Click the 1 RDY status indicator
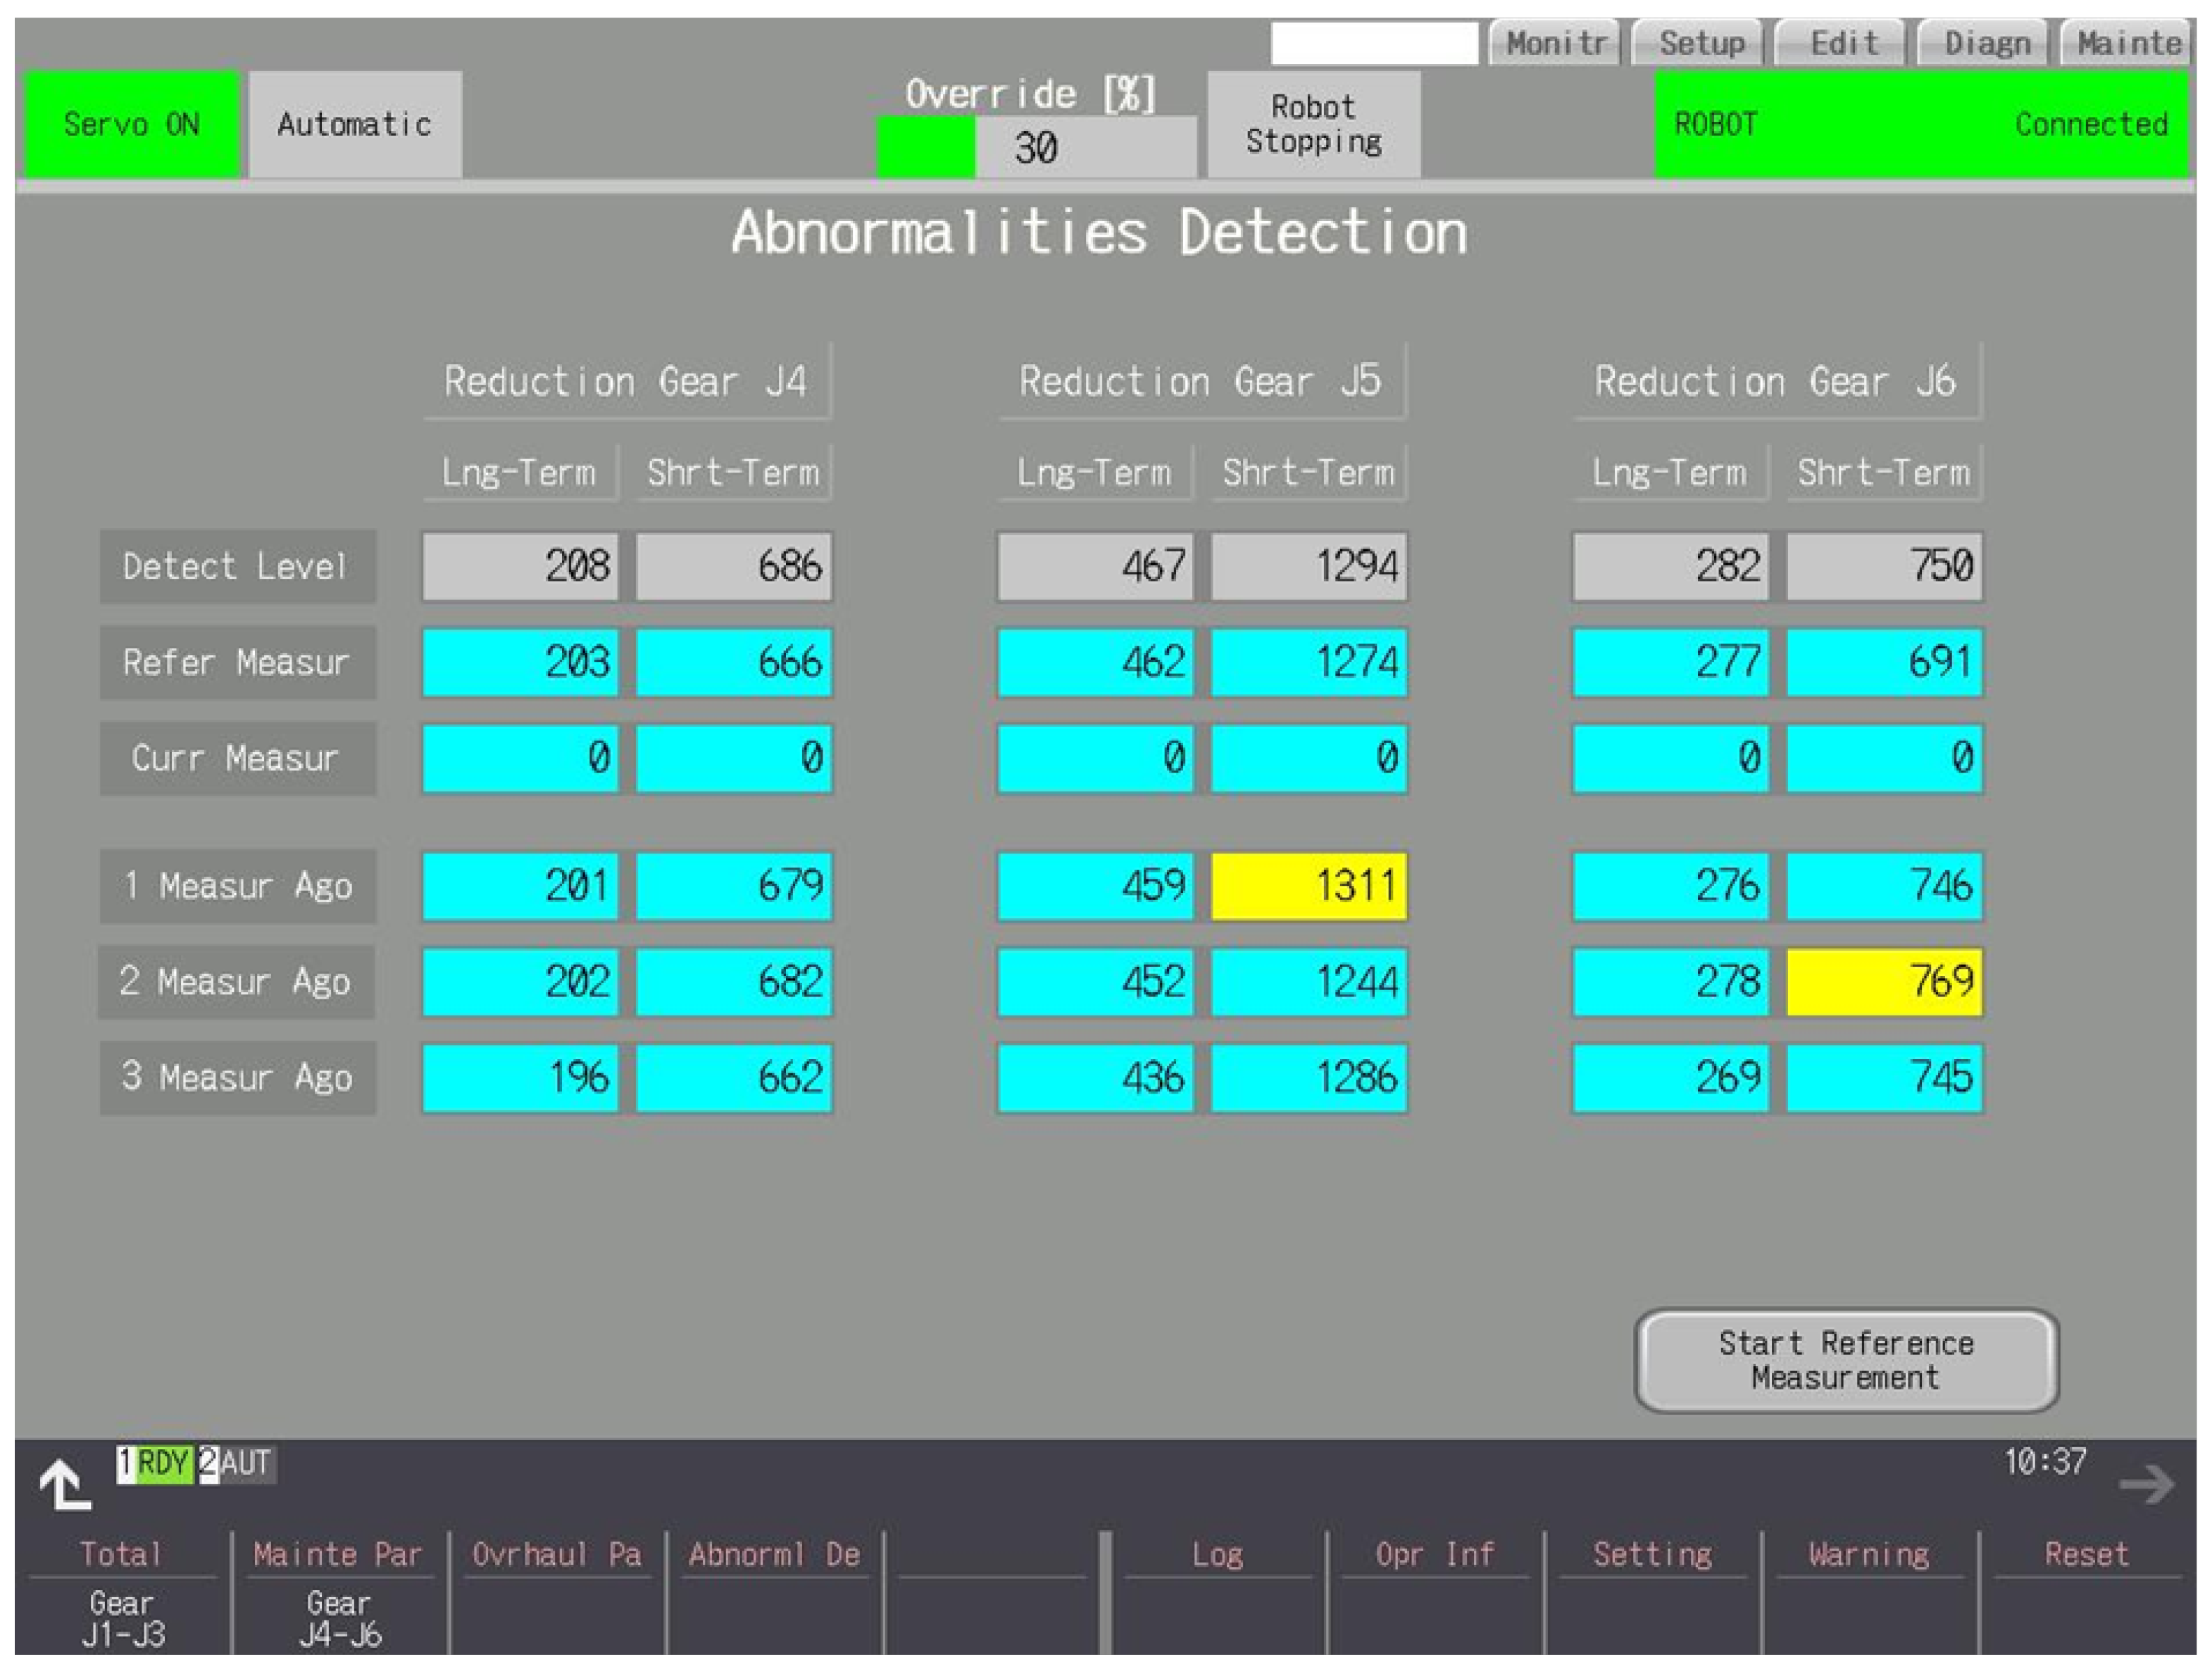The height and width of the screenshot is (1669, 2212). [x=155, y=1464]
